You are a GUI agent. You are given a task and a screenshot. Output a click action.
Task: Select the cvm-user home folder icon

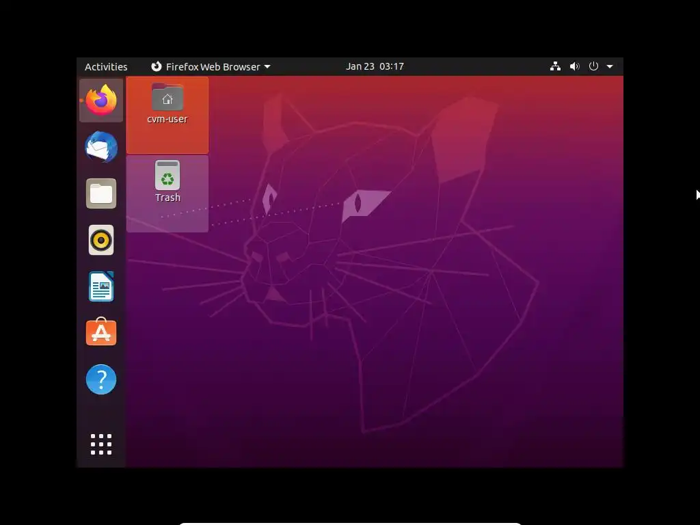point(167,97)
